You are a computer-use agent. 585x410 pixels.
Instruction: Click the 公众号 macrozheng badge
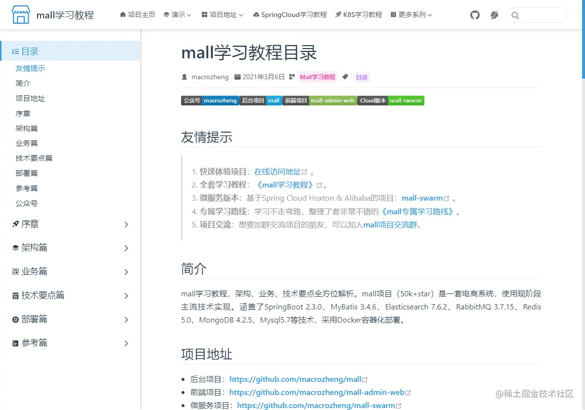pos(210,101)
